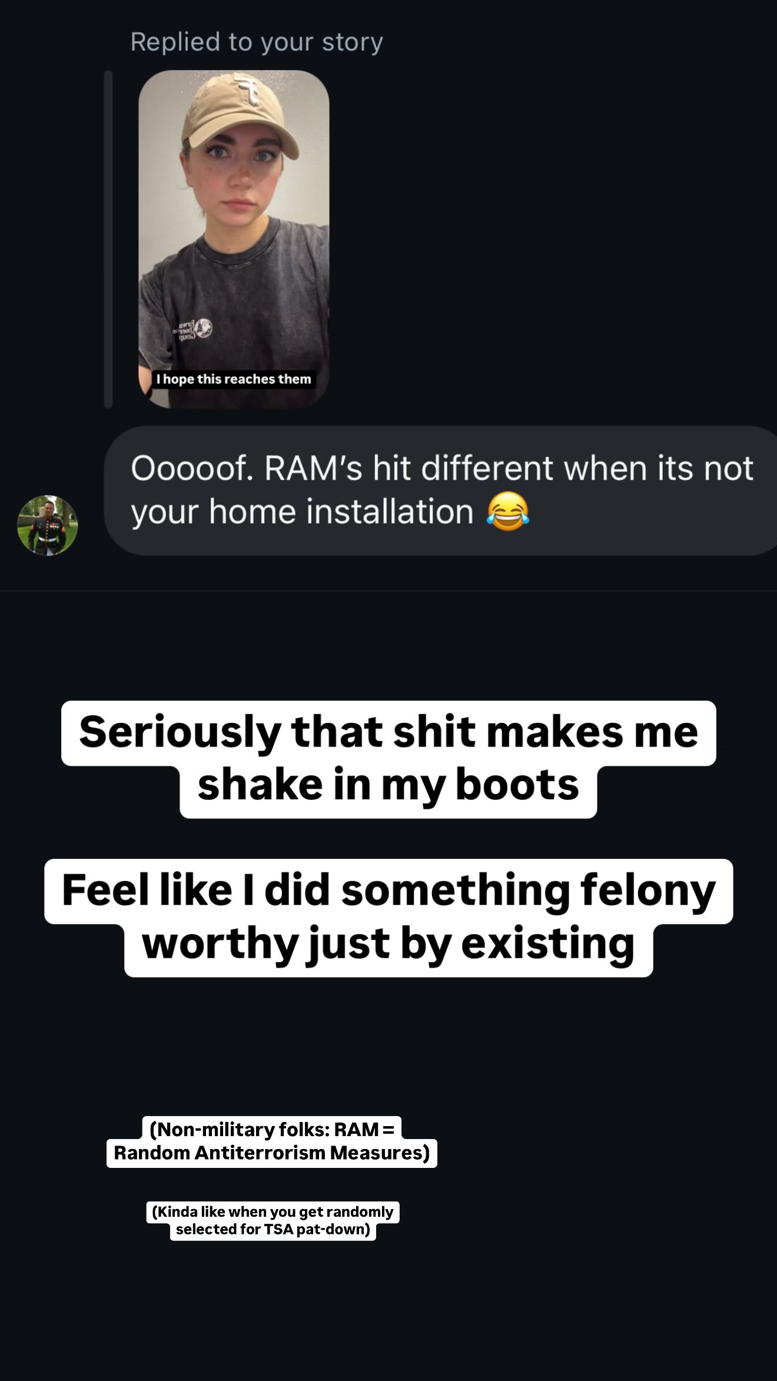Open the replied story thumbnail
This screenshot has height=1381, width=777.
[x=234, y=239]
